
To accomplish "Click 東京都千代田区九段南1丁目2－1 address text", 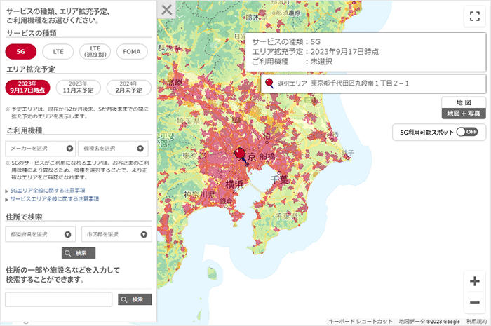I will pos(360,83).
